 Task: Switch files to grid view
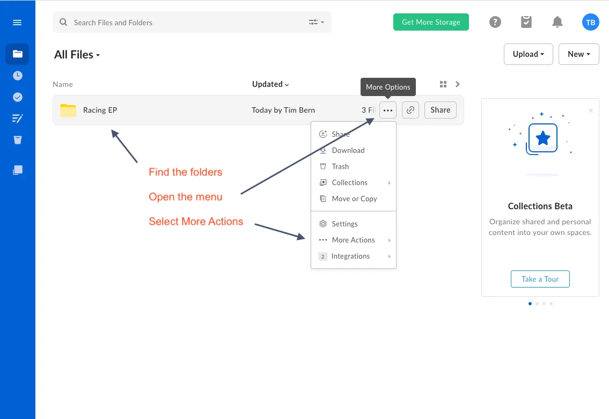coord(443,84)
